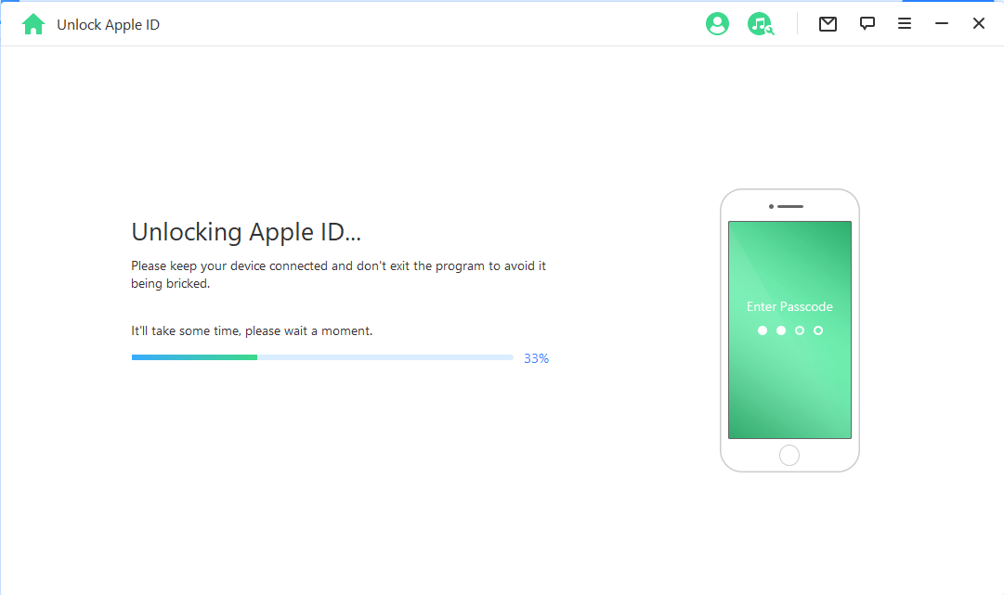
Task: Open the mail feedback icon
Action: click(828, 23)
